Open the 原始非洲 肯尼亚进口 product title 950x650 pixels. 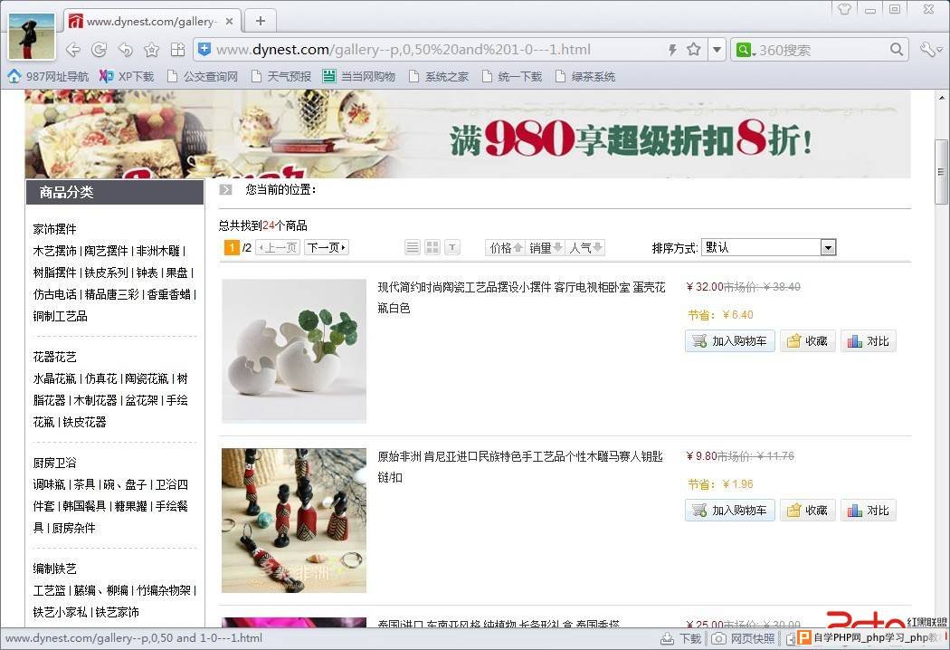pos(520,466)
